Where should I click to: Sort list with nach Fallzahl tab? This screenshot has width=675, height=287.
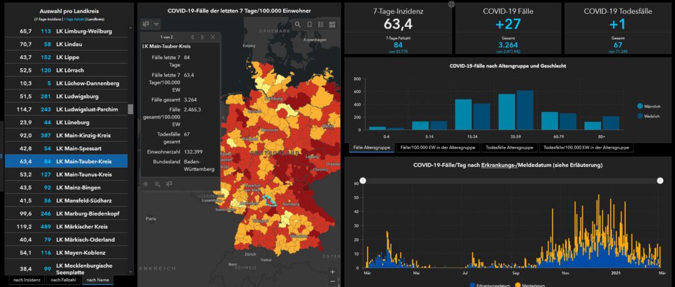coord(63,280)
